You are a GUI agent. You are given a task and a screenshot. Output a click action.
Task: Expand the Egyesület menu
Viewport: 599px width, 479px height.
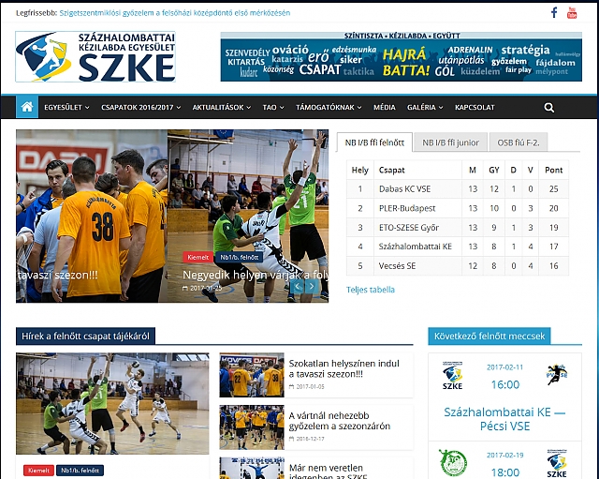coord(66,108)
